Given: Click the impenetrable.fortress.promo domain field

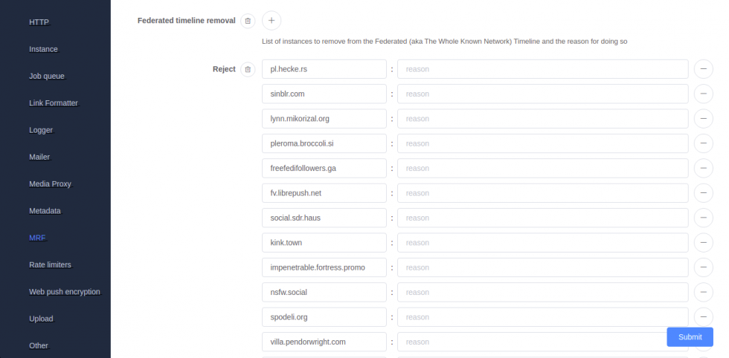Looking at the screenshot, I should [x=324, y=267].
